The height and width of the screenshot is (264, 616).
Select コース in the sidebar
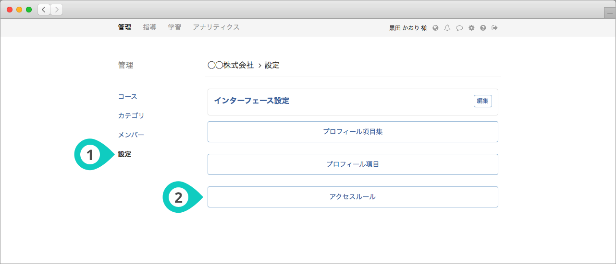coord(128,97)
